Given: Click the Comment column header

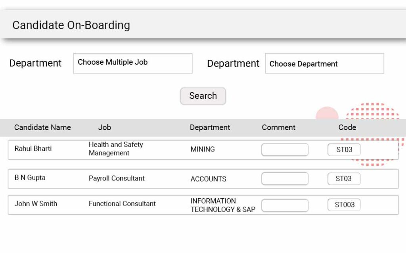Looking at the screenshot, I should click(278, 127).
